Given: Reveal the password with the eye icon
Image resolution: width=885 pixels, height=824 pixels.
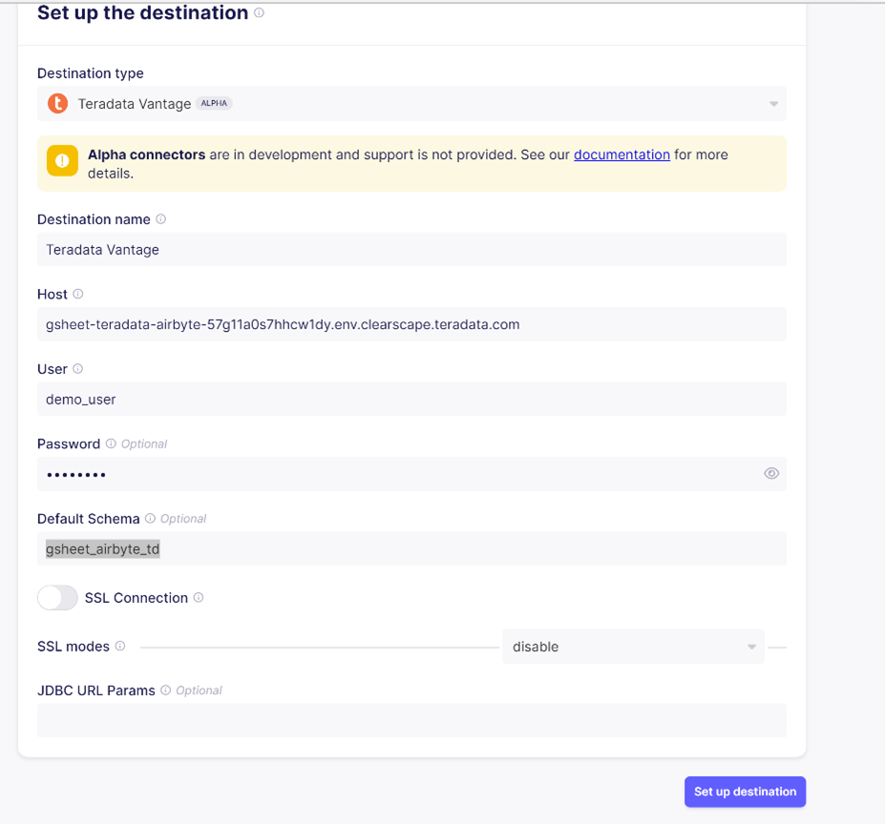Looking at the screenshot, I should coord(771,473).
